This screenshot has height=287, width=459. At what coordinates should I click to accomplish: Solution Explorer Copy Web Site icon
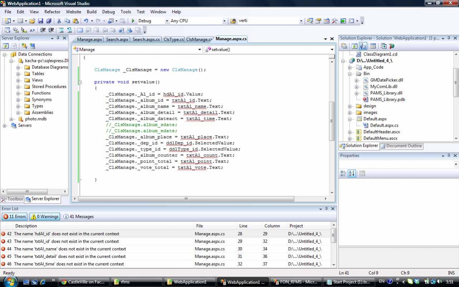[x=383, y=46]
